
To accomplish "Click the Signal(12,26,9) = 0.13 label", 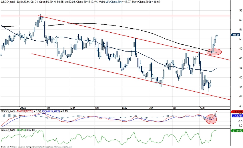I will click(x=55, y=111).
